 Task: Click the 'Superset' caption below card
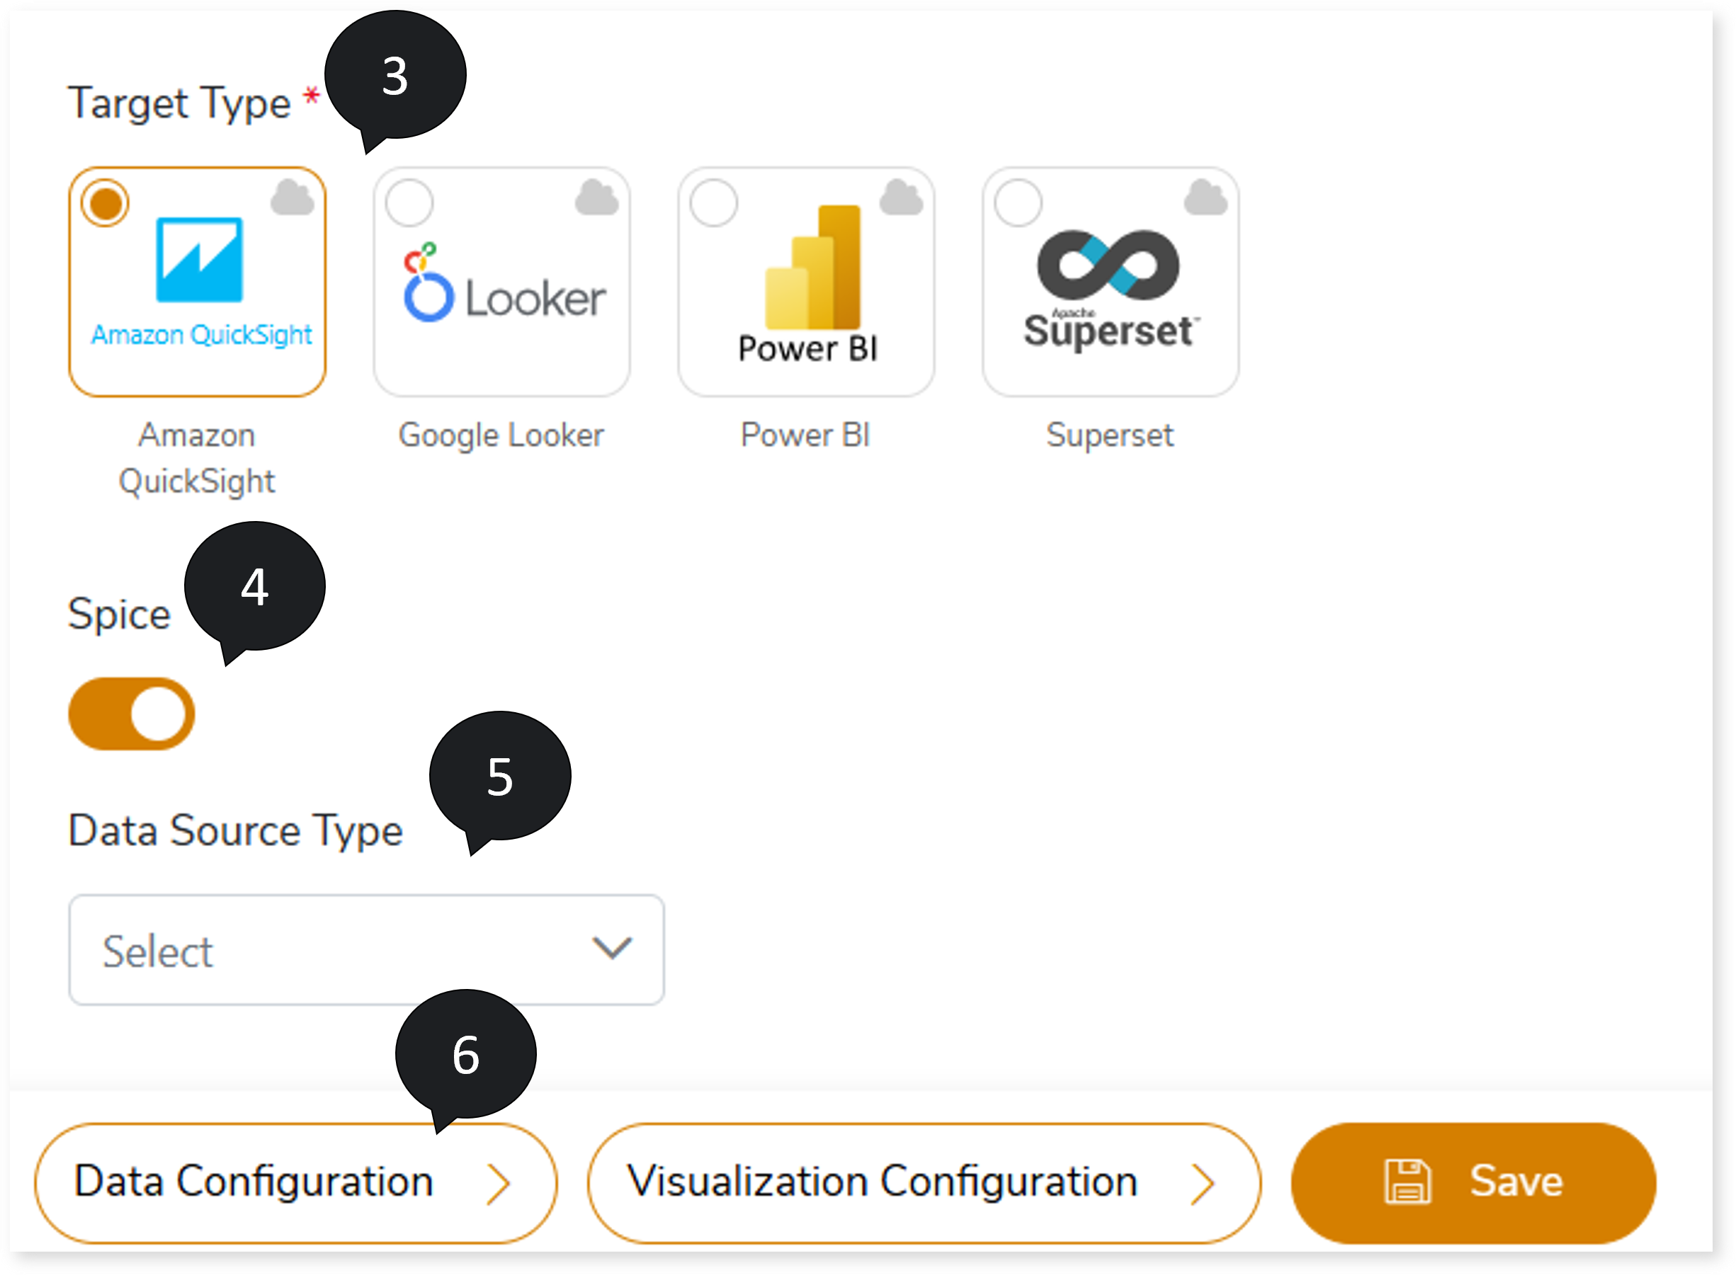point(1110,435)
